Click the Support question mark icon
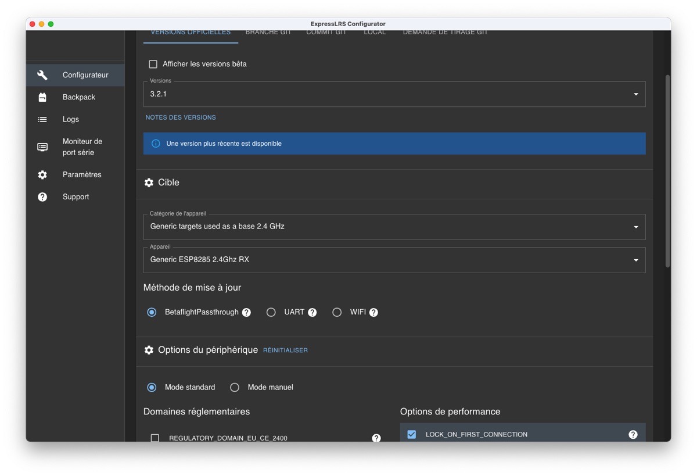Screen dimensions: 697x476 coord(42,196)
